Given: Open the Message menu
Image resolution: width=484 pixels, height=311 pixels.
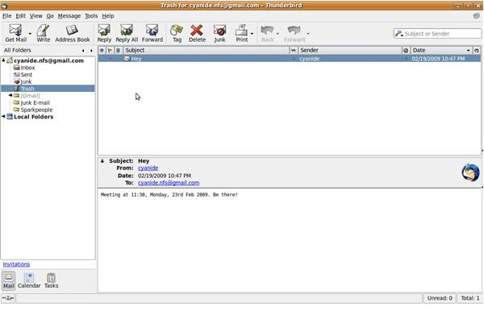Looking at the screenshot, I should [69, 16].
